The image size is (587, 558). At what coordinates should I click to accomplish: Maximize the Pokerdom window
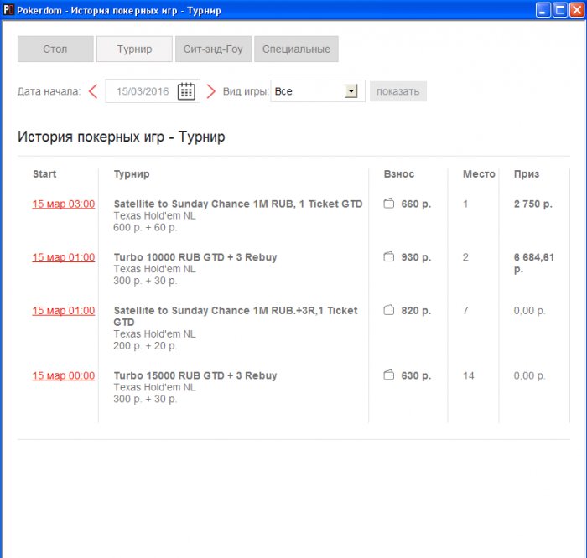point(560,10)
